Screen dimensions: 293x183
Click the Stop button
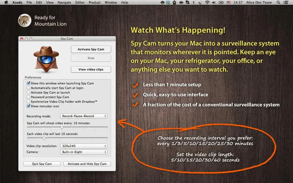[91, 58]
